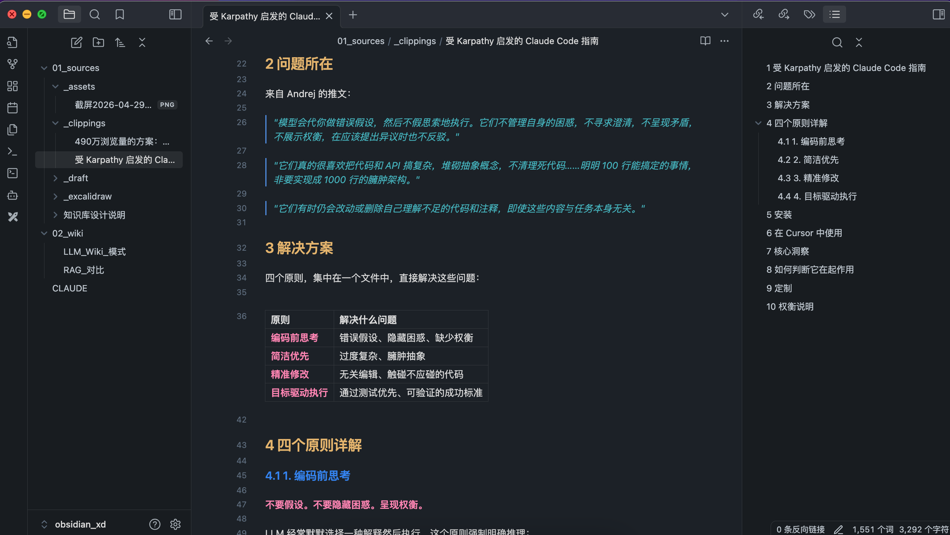Toggle reading view with the book icon
950x535 pixels.
(x=705, y=41)
